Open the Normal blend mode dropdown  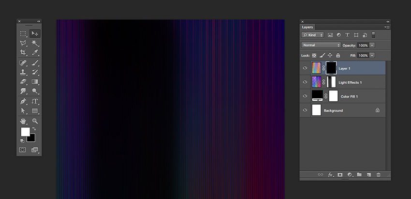click(321, 45)
